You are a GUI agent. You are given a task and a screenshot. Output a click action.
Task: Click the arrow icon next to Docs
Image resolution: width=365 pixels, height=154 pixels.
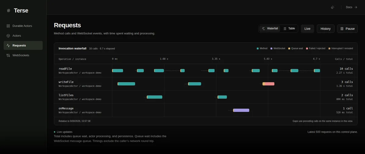356,7
